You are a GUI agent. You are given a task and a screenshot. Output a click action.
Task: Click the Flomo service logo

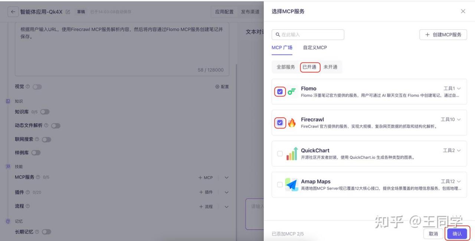pyautogui.click(x=292, y=92)
